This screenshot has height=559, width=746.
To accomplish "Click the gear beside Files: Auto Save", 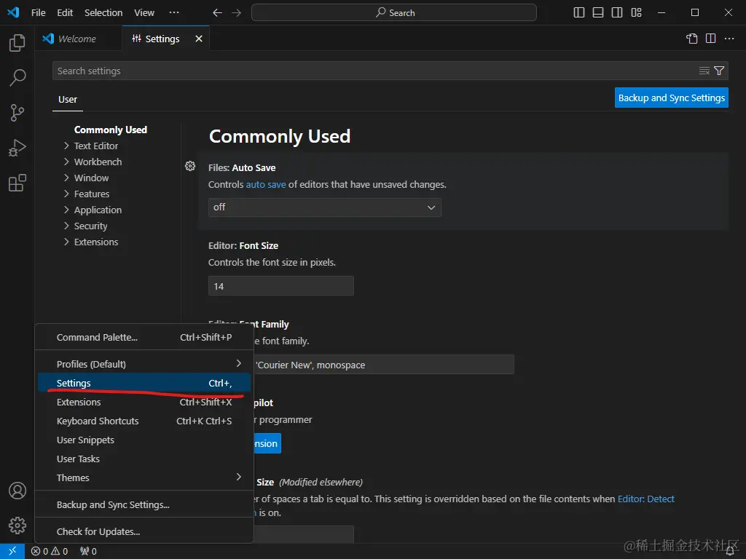I will [x=190, y=166].
